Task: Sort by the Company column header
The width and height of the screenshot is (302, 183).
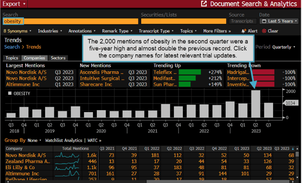Action: tap(29, 149)
